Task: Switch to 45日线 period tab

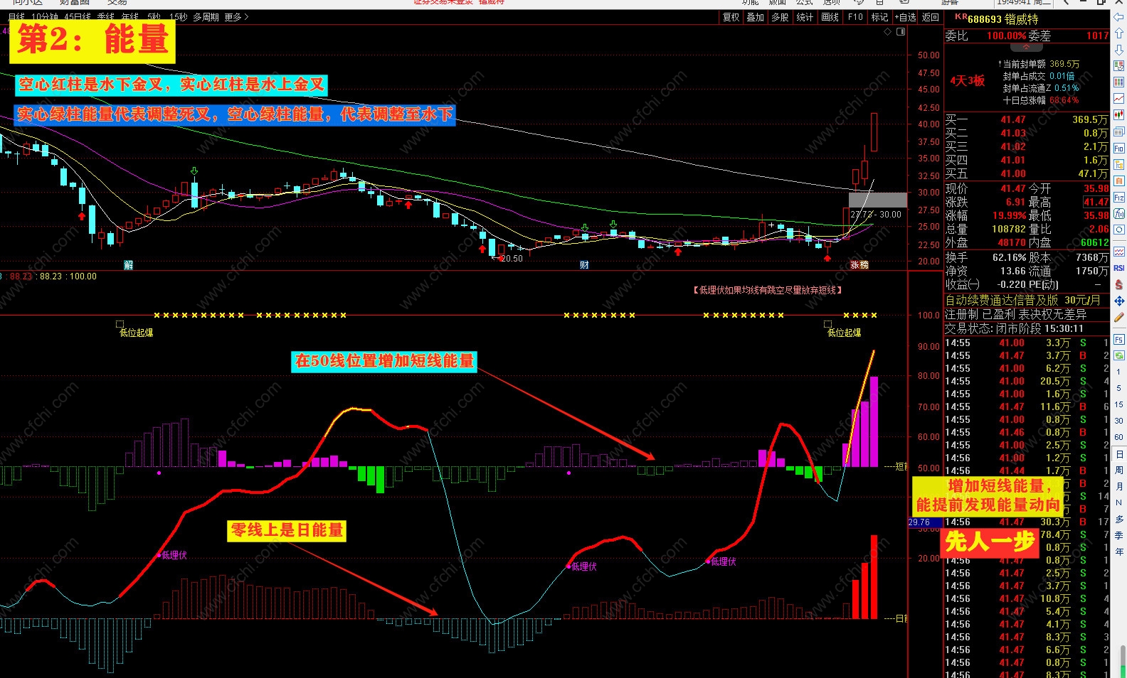Action: [x=78, y=17]
